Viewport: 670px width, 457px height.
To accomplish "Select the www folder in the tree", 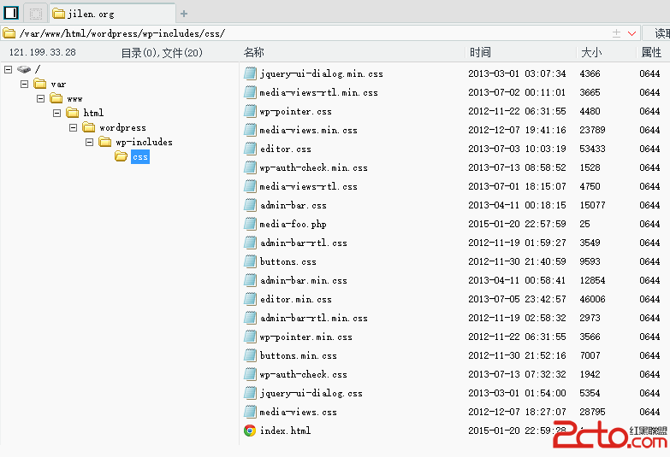I will tap(74, 98).
